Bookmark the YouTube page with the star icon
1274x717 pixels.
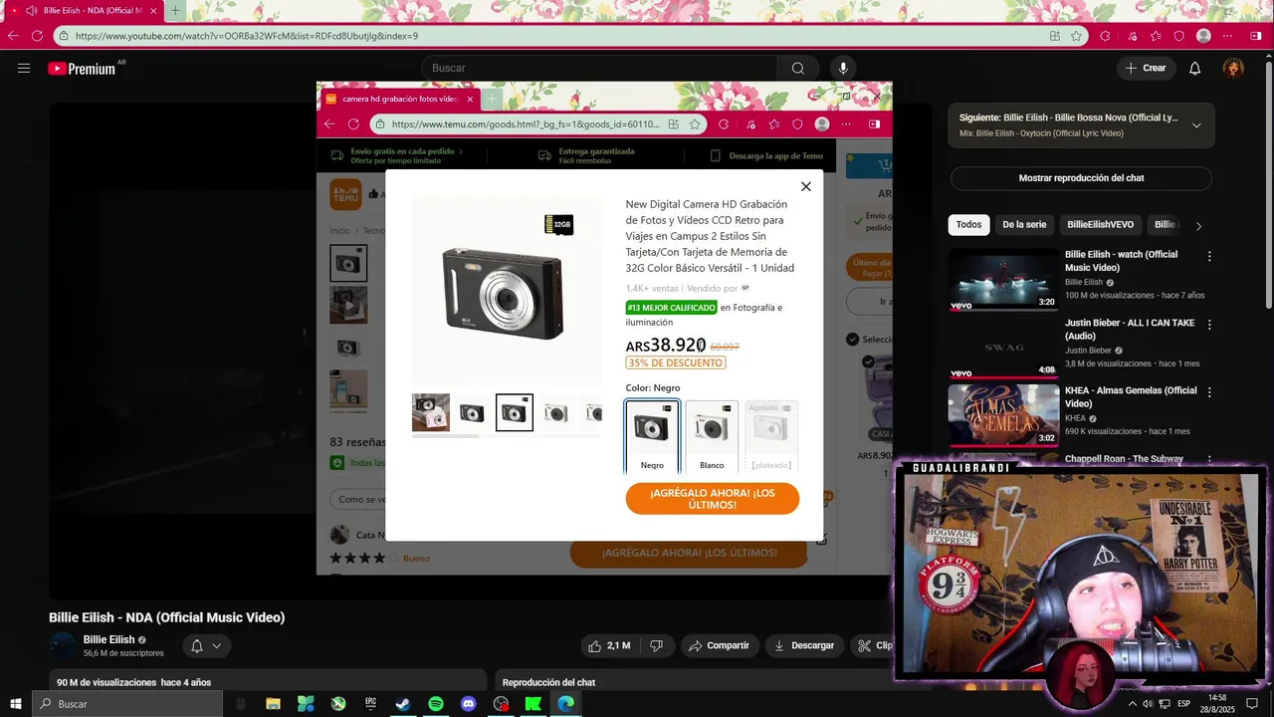pos(1076,36)
